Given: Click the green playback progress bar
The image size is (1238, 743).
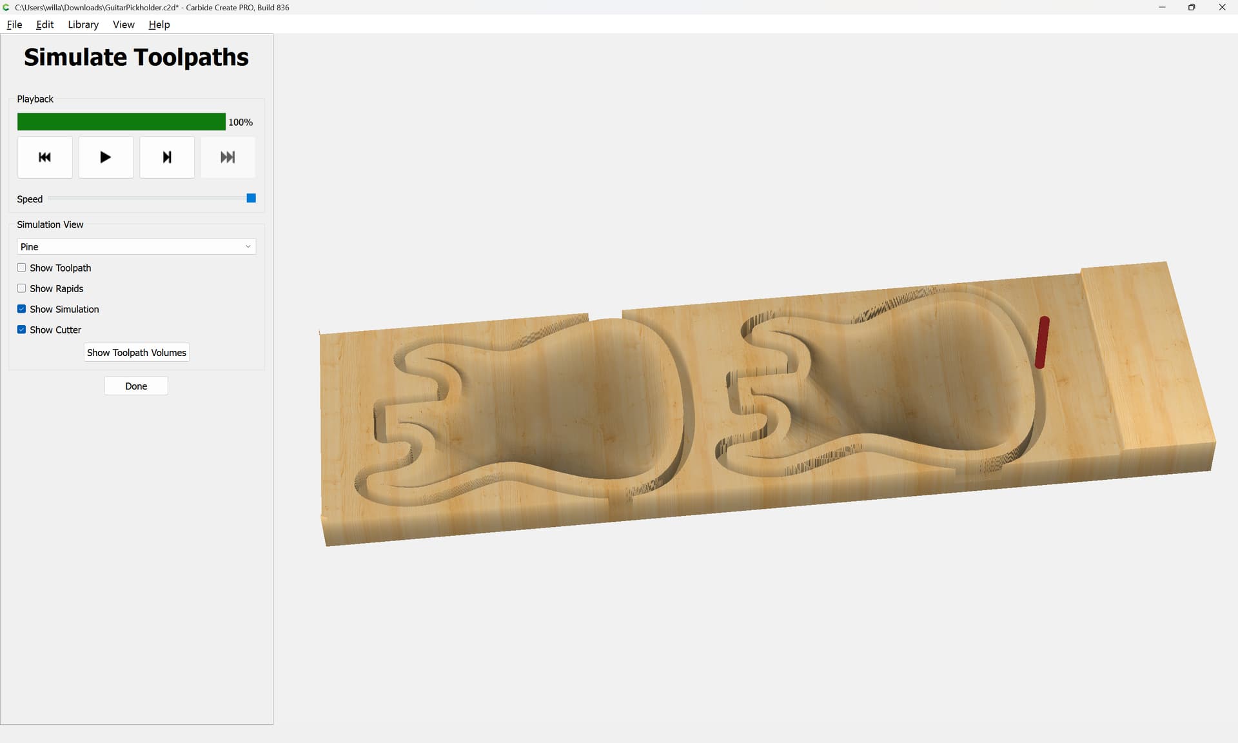Looking at the screenshot, I should click(x=121, y=122).
